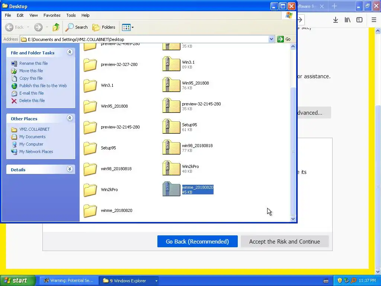Open the browser Library icon
381x286 pixels.
(x=348, y=20)
